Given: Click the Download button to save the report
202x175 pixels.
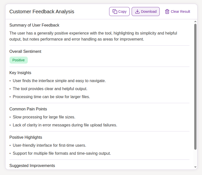Looking at the screenshot, I should [x=145, y=11].
